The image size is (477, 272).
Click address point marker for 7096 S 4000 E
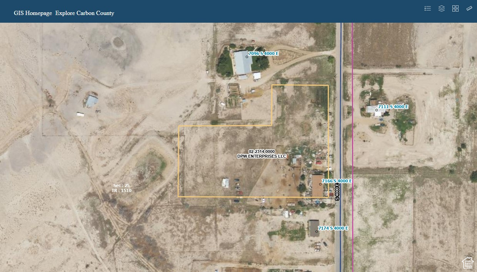point(247,57)
